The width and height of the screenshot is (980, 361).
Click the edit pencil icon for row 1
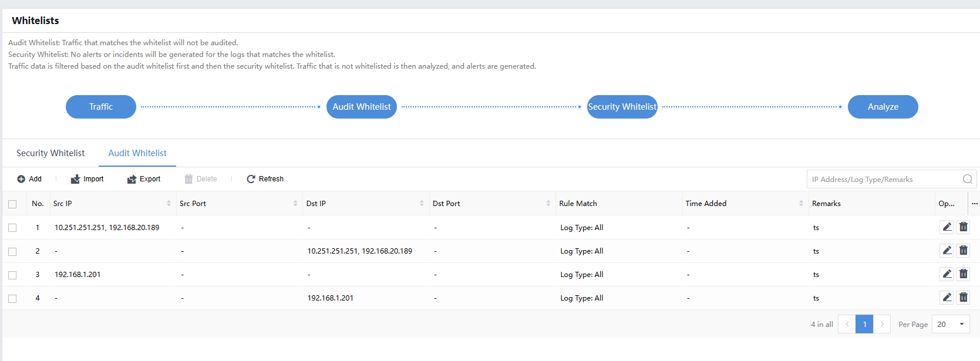pyautogui.click(x=947, y=227)
